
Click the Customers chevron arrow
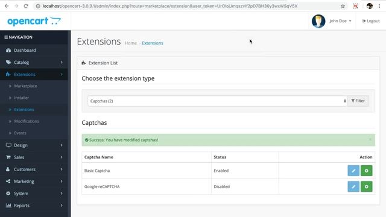click(x=62, y=169)
